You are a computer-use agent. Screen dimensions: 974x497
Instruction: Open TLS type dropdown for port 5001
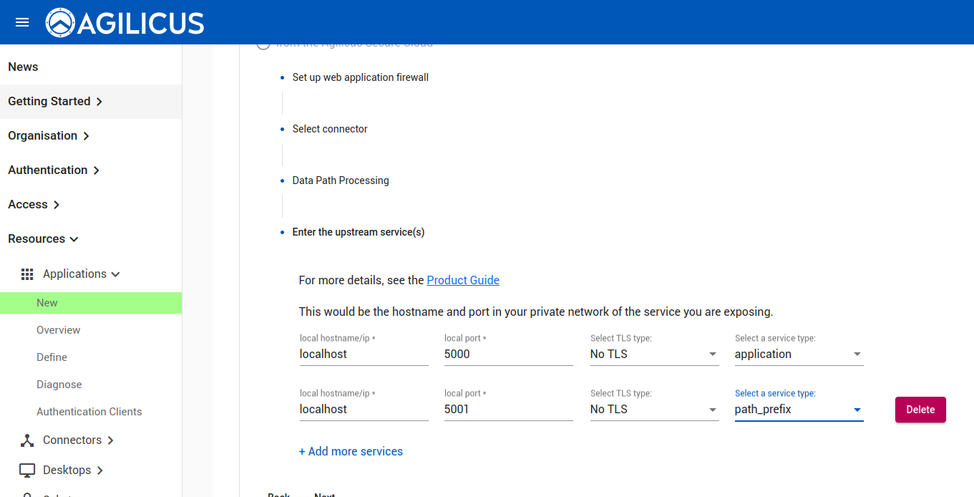coord(654,410)
